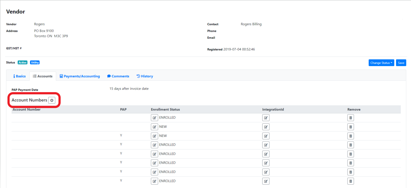Click the Utility status badge
This screenshot has width=411, height=188.
tap(35, 63)
